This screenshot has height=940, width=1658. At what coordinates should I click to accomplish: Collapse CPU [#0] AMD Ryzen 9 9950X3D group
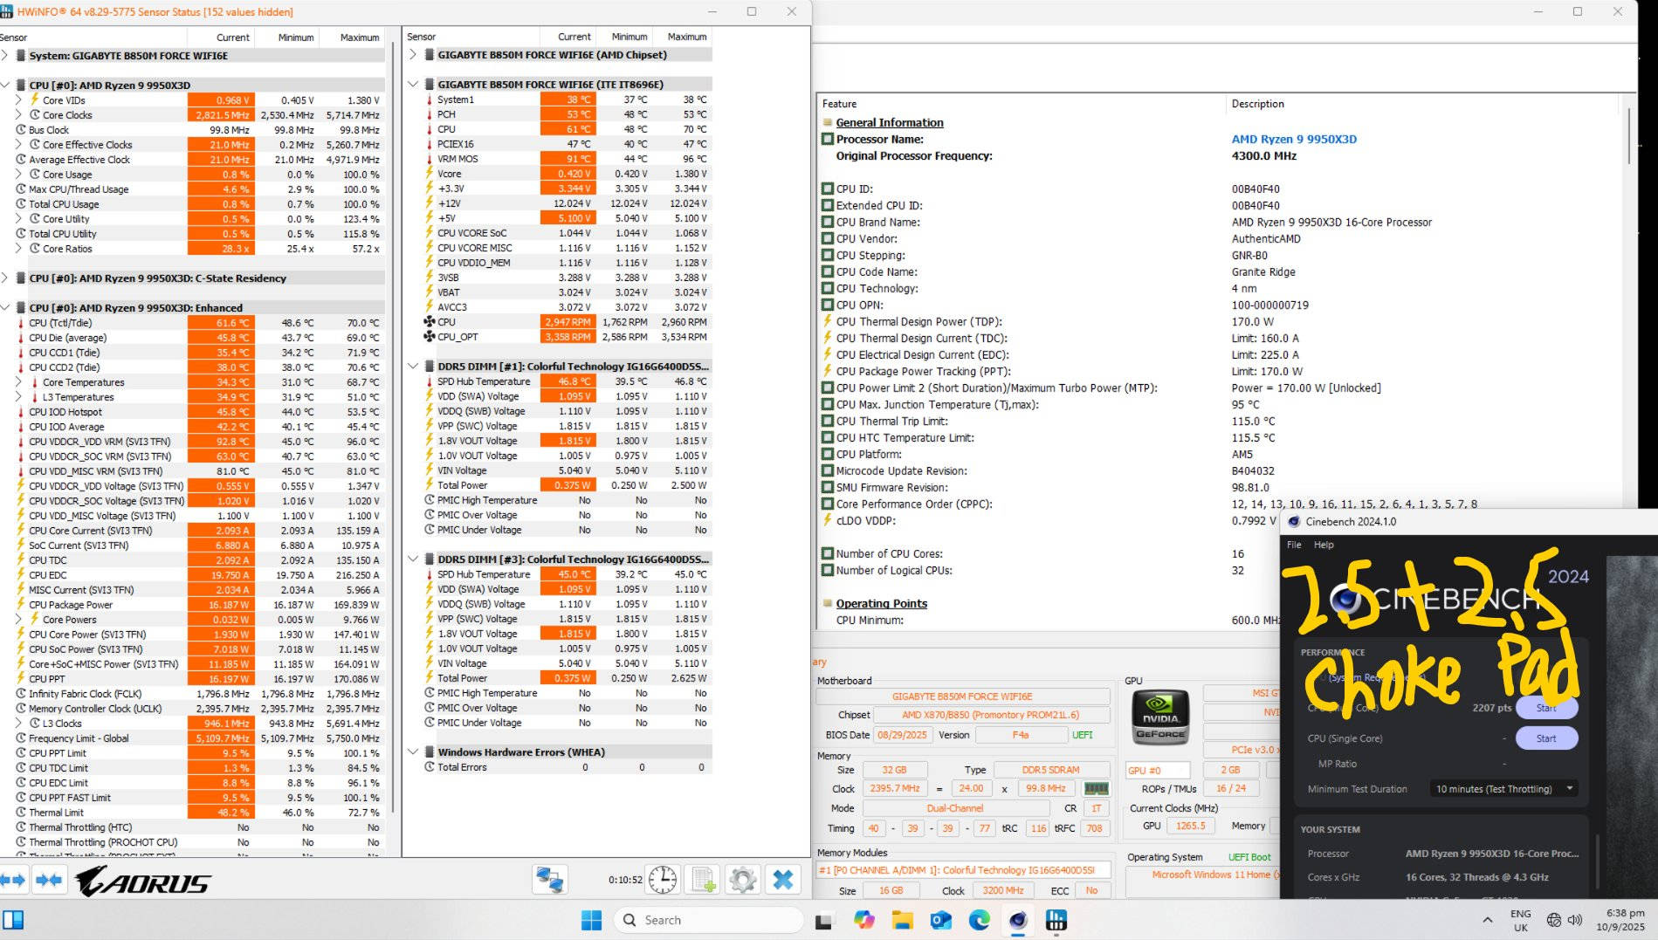(x=6, y=85)
